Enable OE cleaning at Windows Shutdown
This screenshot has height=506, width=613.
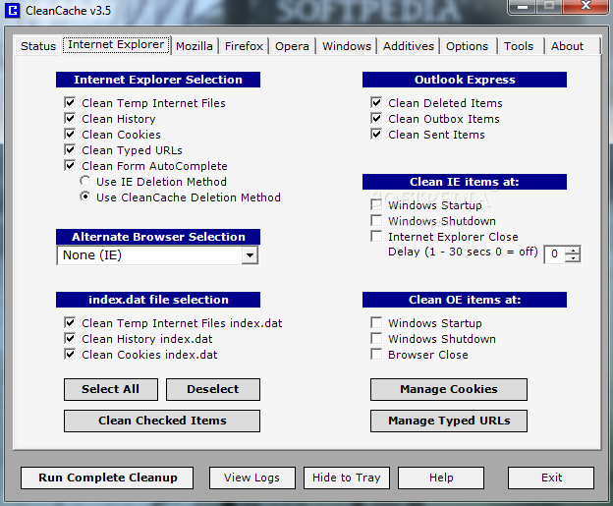[x=376, y=338]
